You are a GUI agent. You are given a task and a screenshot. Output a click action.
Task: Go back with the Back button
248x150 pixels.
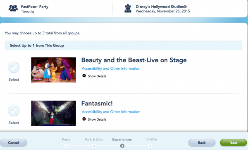(202, 143)
